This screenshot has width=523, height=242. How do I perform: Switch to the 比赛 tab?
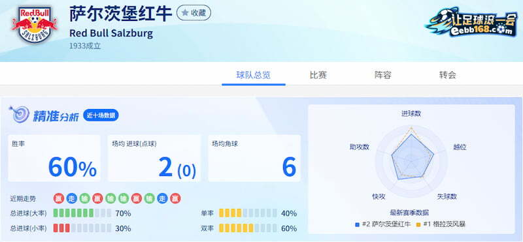pyautogui.click(x=318, y=75)
